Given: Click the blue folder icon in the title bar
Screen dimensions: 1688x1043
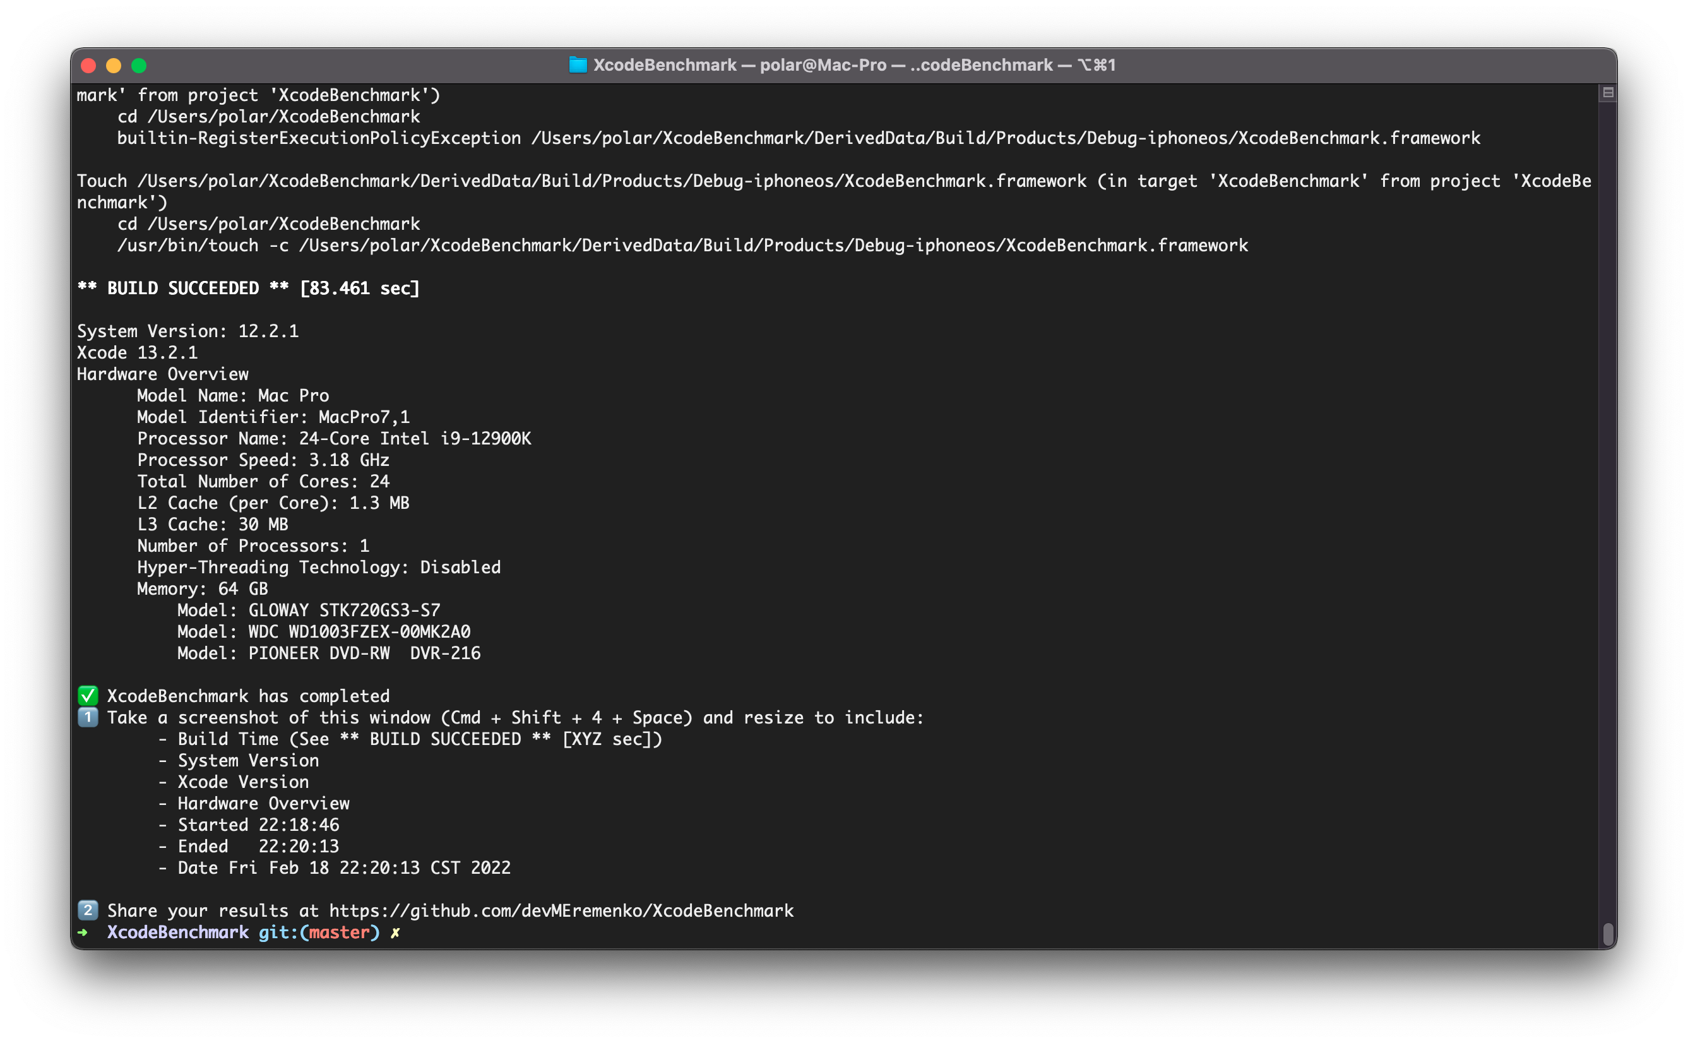Looking at the screenshot, I should click(578, 65).
